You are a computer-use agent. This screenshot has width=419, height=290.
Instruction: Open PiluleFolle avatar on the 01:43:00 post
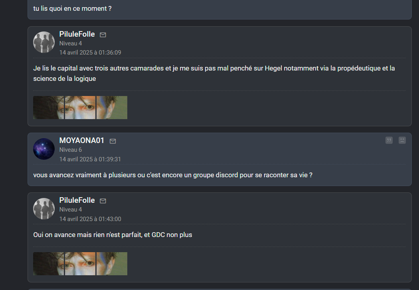click(44, 209)
